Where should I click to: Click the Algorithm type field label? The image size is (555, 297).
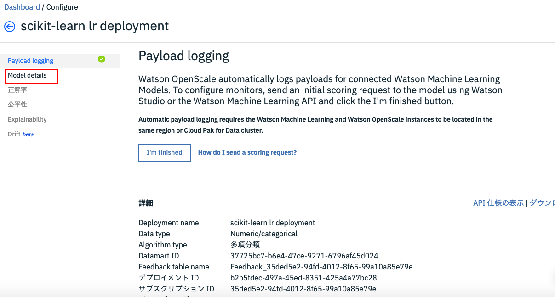tap(163, 245)
